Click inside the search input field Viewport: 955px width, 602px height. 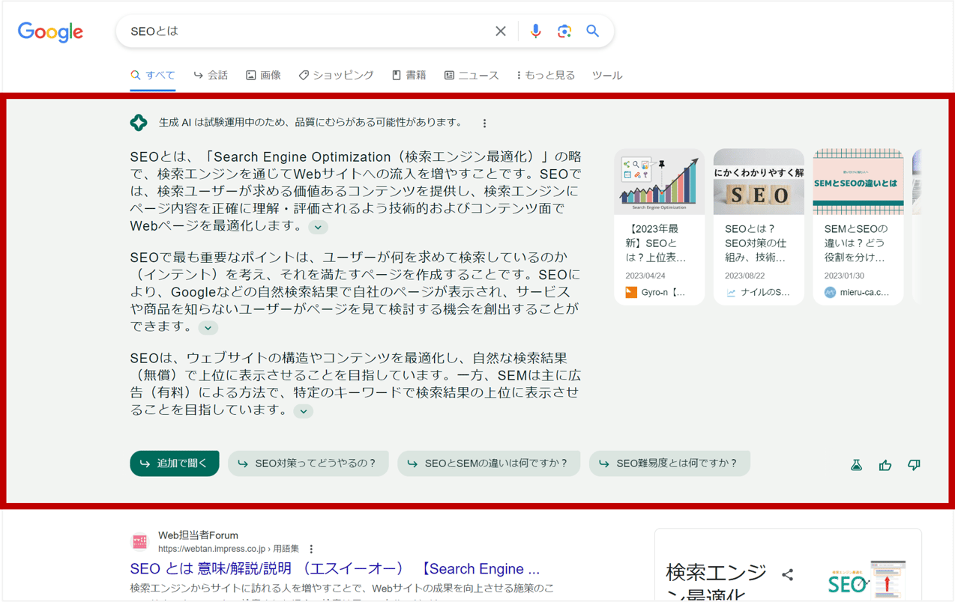[x=300, y=31]
